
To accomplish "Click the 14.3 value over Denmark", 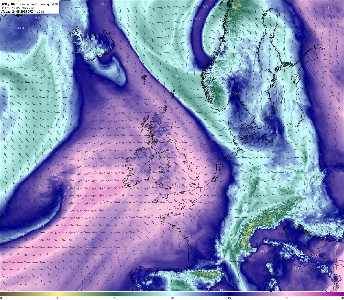I will click(x=234, y=125).
